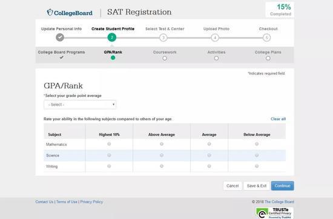The width and height of the screenshot is (333, 219).
Task: Click the Coursework sub-step circle
Action: 165,58
